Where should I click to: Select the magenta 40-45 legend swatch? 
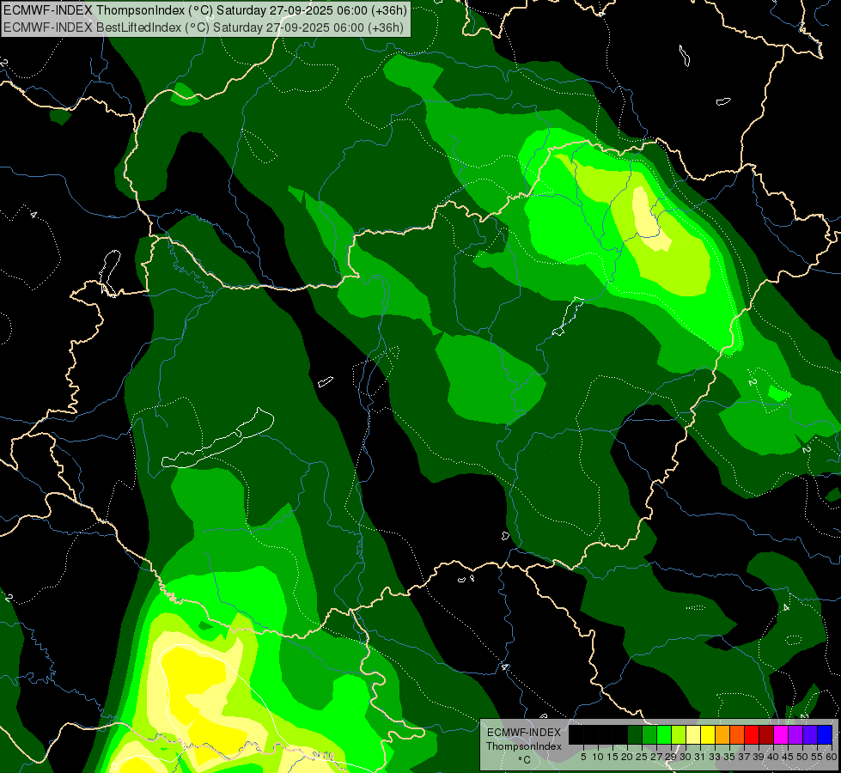point(781,734)
